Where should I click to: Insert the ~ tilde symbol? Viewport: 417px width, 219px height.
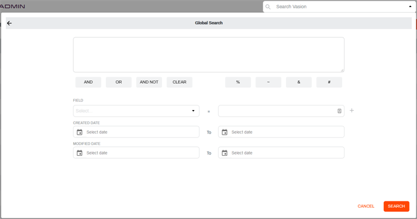point(268,82)
